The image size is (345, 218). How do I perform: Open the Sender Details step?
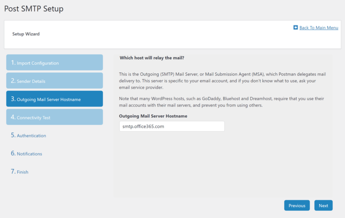pos(54,81)
